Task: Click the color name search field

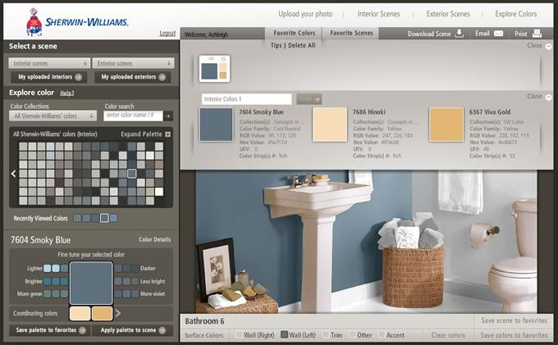Action: click(133, 116)
